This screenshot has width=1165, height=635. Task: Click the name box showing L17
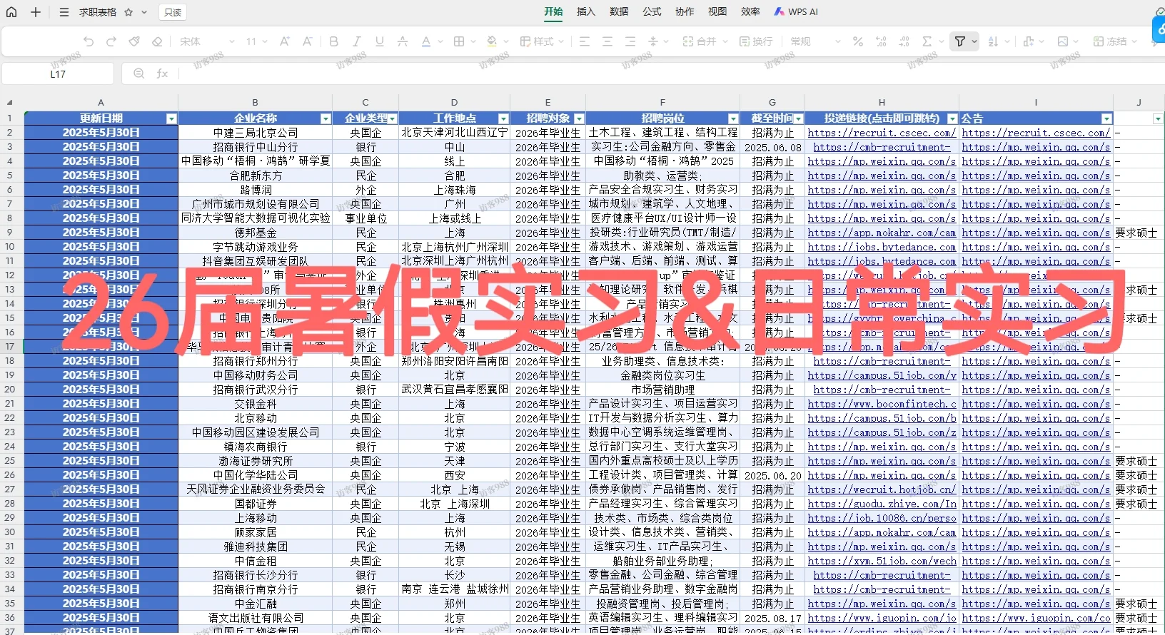click(58, 73)
